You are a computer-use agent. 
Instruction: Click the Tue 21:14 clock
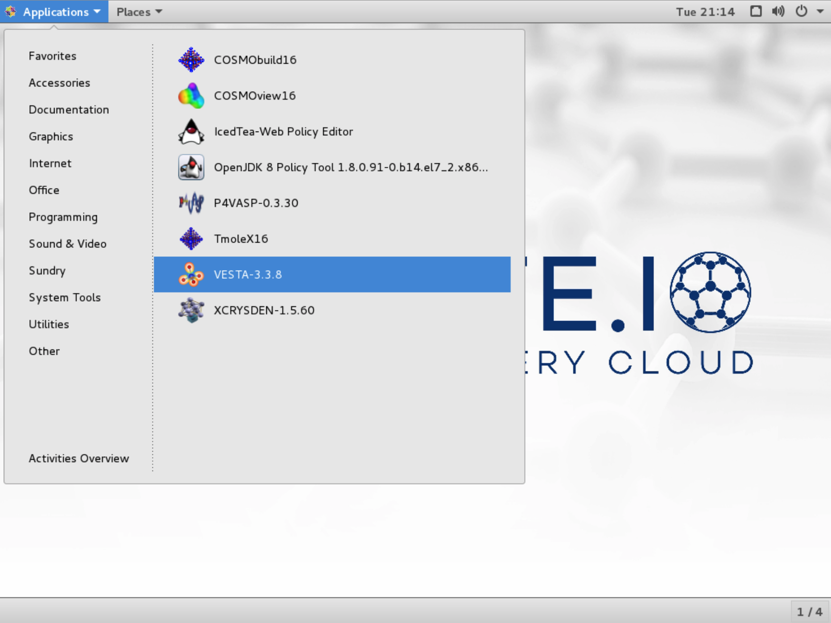coord(705,12)
